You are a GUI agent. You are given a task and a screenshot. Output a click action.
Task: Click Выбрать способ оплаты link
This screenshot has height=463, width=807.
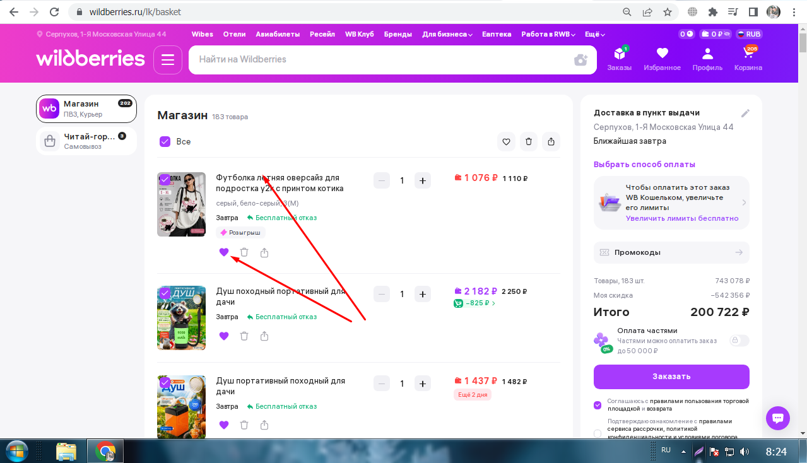(644, 165)
